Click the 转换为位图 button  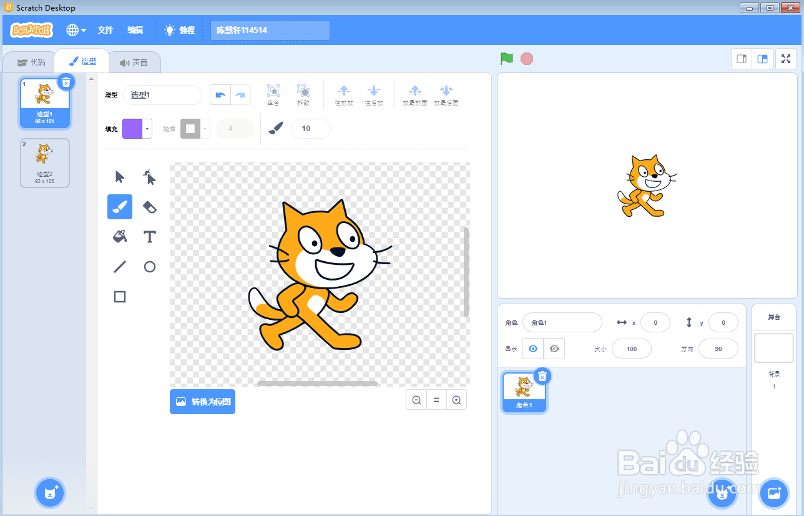tap(202, 402)
